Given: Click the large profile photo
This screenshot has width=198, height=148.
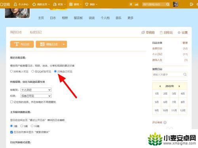Looking at the screenshot, I should tap(17, 13).
